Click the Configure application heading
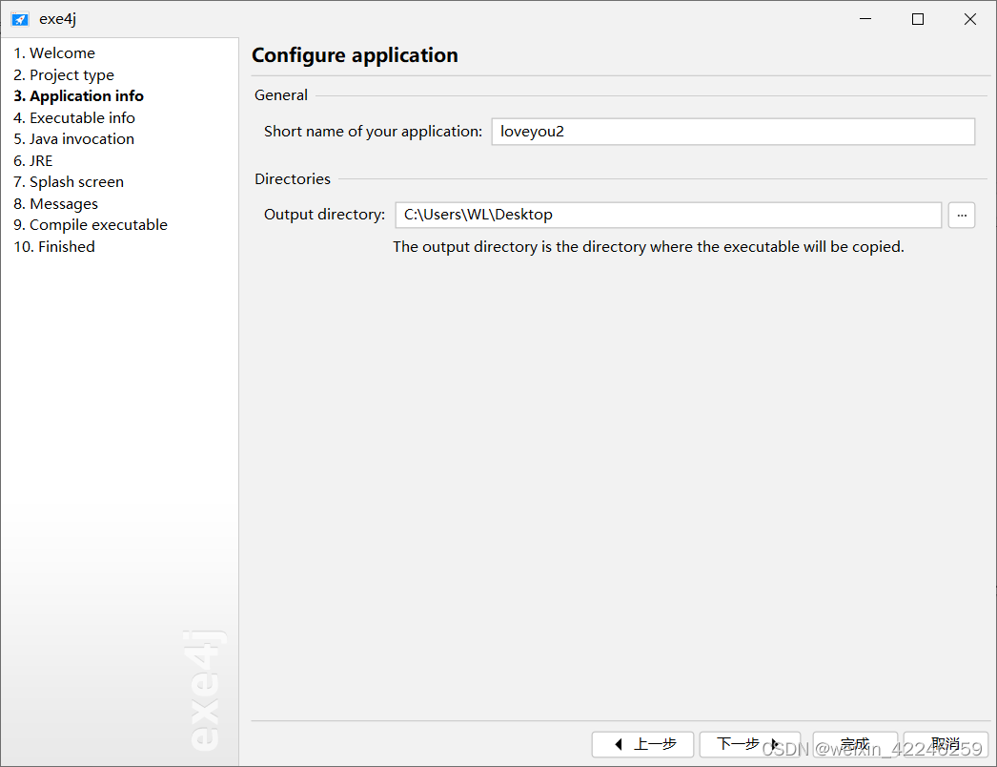The image size is (997, 767). (355, 55)
